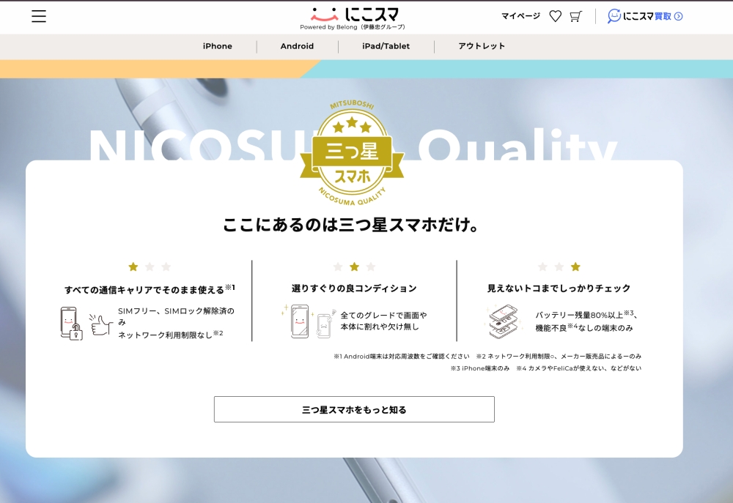This screenshot has height=503, width=733.
Task: Go to the アウトレット category tab
Action: point(482,46)
